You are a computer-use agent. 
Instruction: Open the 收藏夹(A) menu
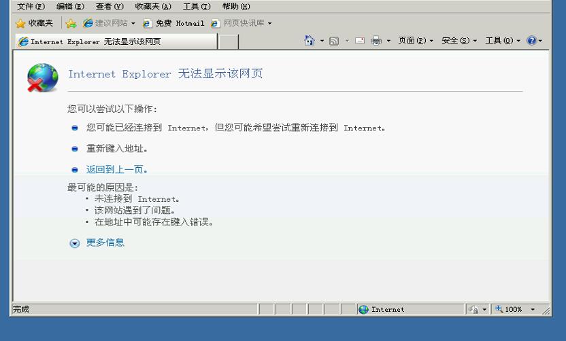tap(152, 6)
